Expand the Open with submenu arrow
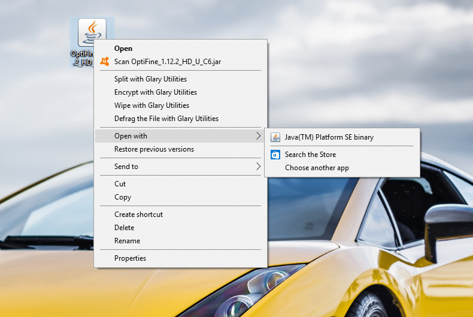473x317 pixels. tap(258, 136)
